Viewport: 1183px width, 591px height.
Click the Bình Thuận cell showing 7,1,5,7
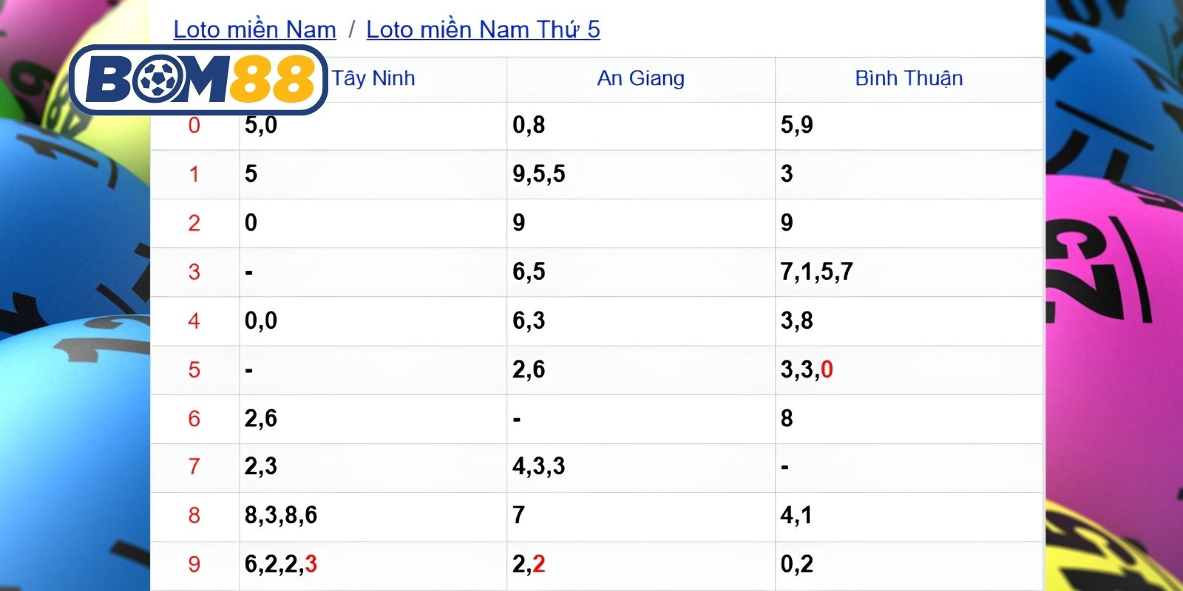909,272
